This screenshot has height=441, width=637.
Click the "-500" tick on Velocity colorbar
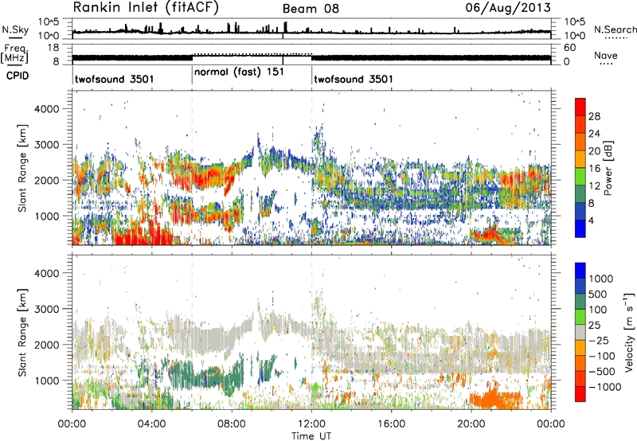pos(602,372)
